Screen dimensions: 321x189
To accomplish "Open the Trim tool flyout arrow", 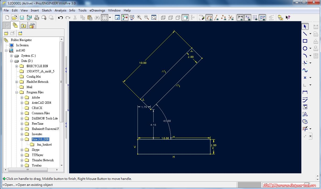I will pyautogui.click(x=311, y=129).
